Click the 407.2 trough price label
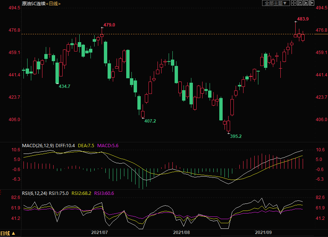 pyautogui.click(x=150, y=121)
